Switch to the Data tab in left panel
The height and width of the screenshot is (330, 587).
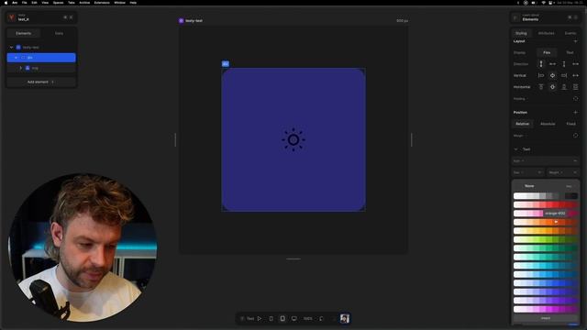coord(59,33)
